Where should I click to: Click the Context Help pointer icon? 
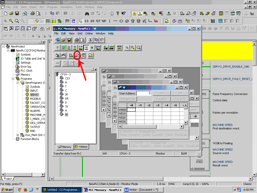tap(123, 14)
